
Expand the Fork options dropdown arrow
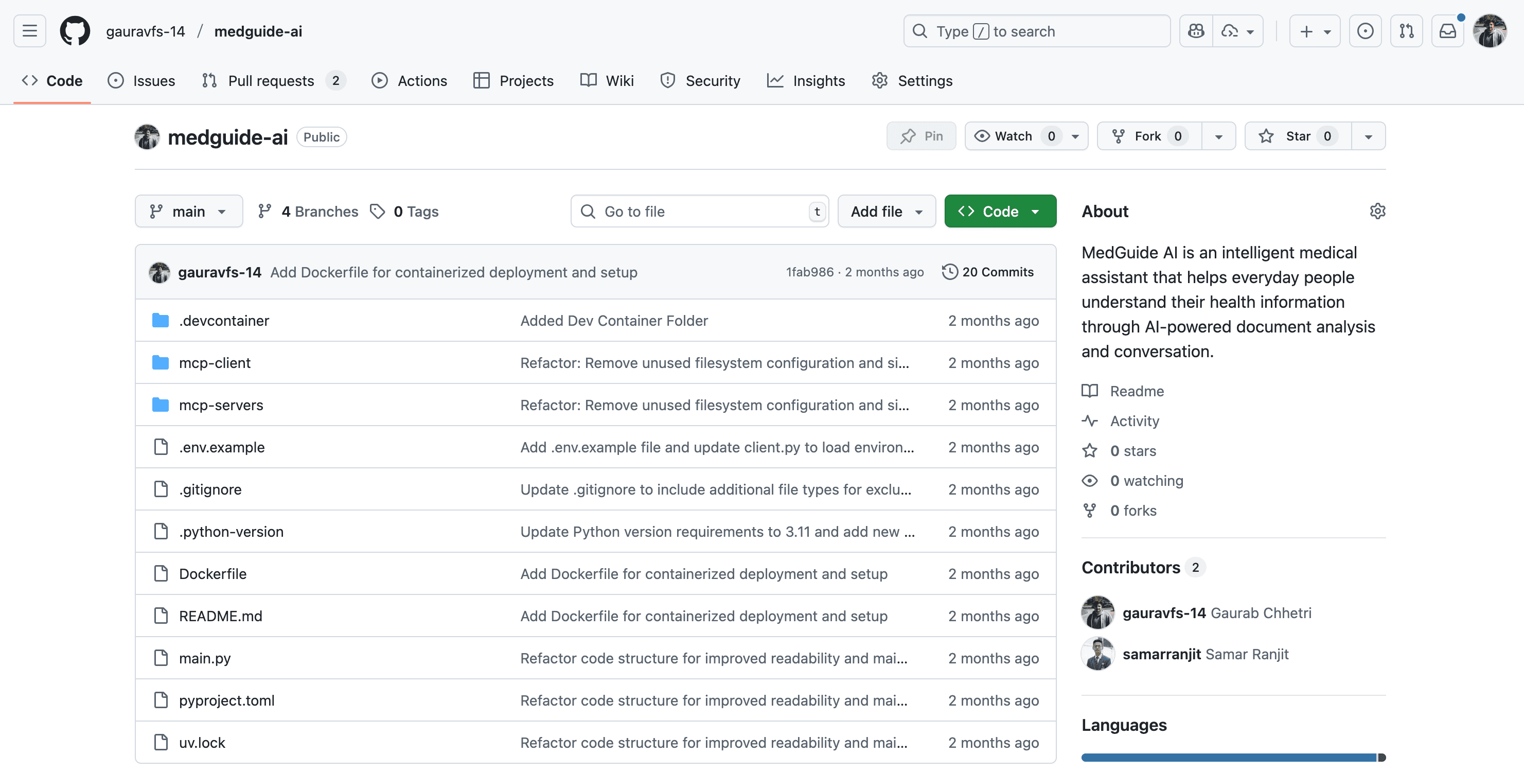[x=1219, y=136]
